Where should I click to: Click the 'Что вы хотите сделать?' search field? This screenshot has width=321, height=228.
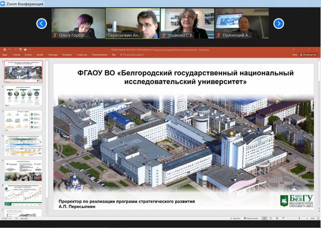(134, 55)
